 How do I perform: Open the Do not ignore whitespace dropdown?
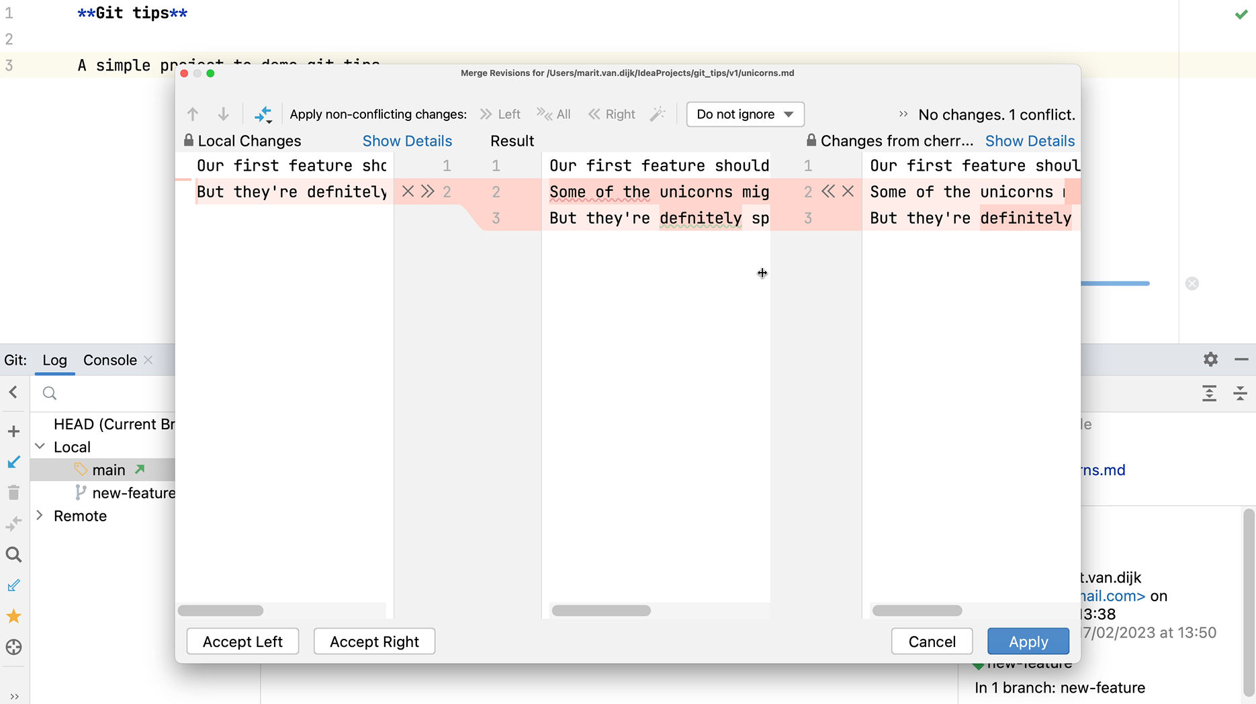point(744,114)
